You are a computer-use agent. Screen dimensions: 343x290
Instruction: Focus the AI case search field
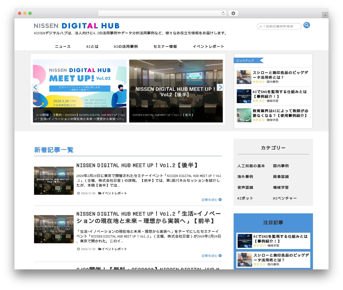click(279, 26)
